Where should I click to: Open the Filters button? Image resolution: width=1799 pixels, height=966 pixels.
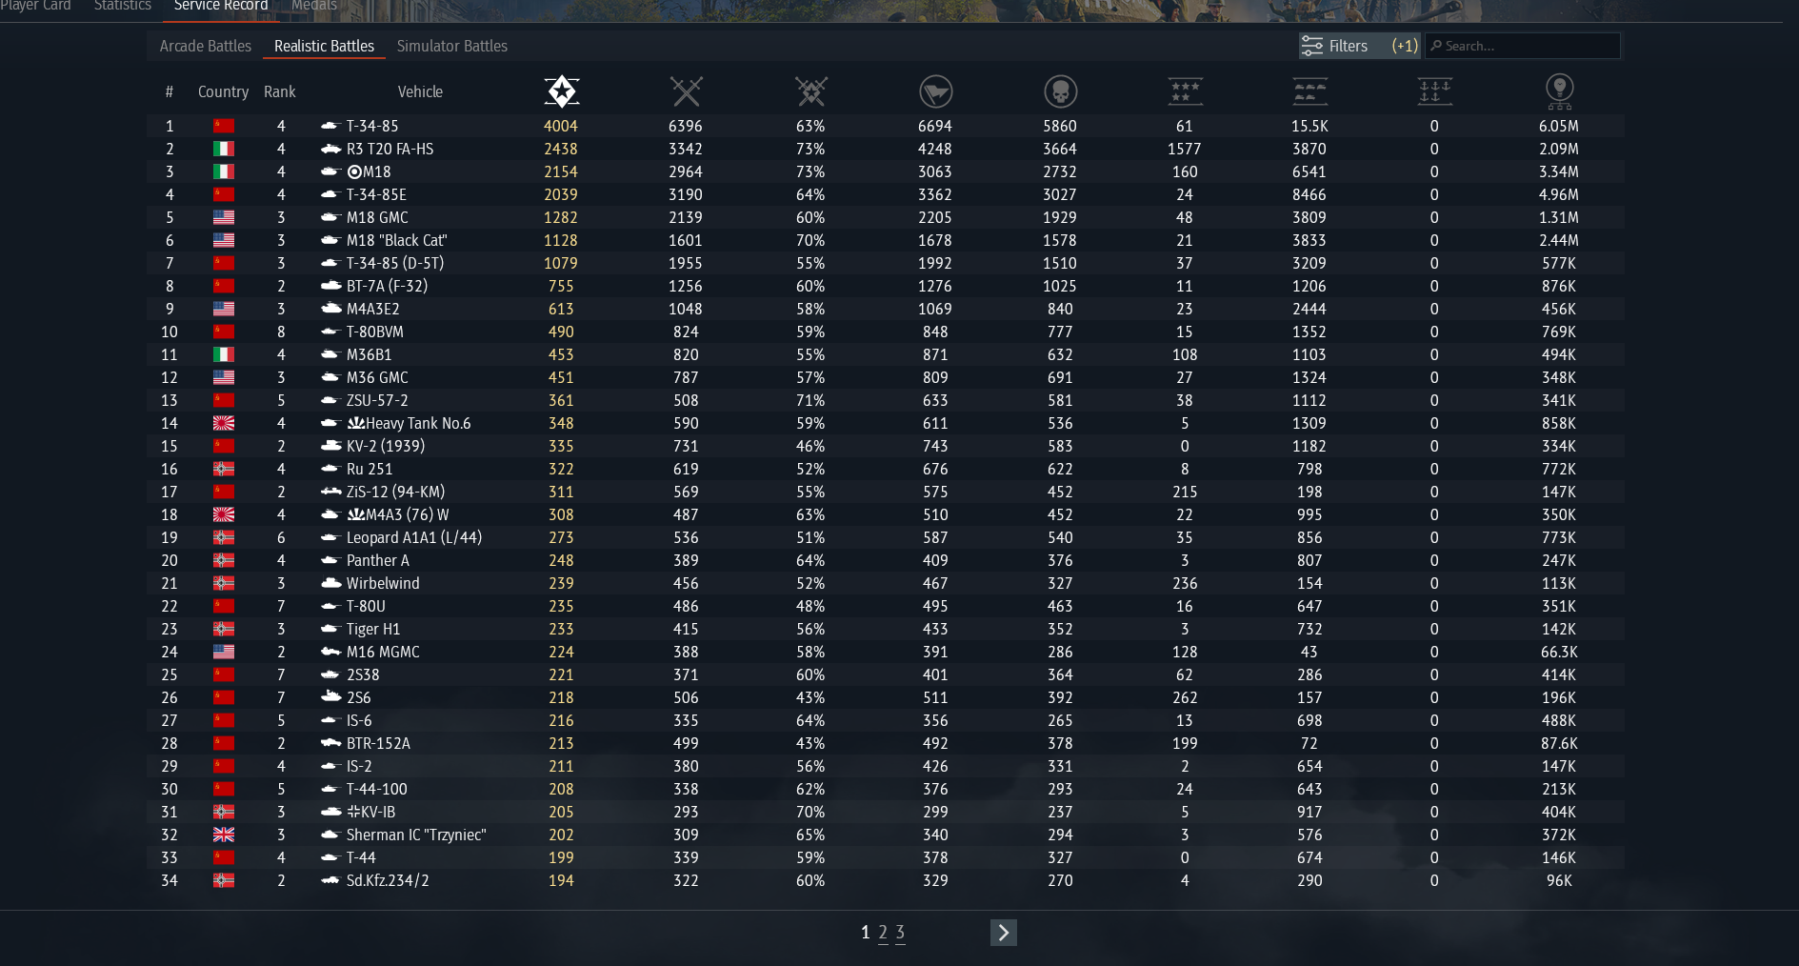pyautogui.click(x=1359, y=46)
